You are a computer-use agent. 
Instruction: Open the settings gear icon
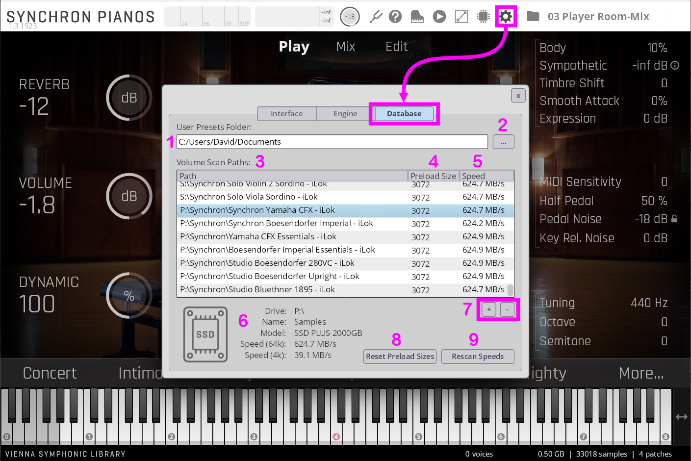[x=506, y=17]
